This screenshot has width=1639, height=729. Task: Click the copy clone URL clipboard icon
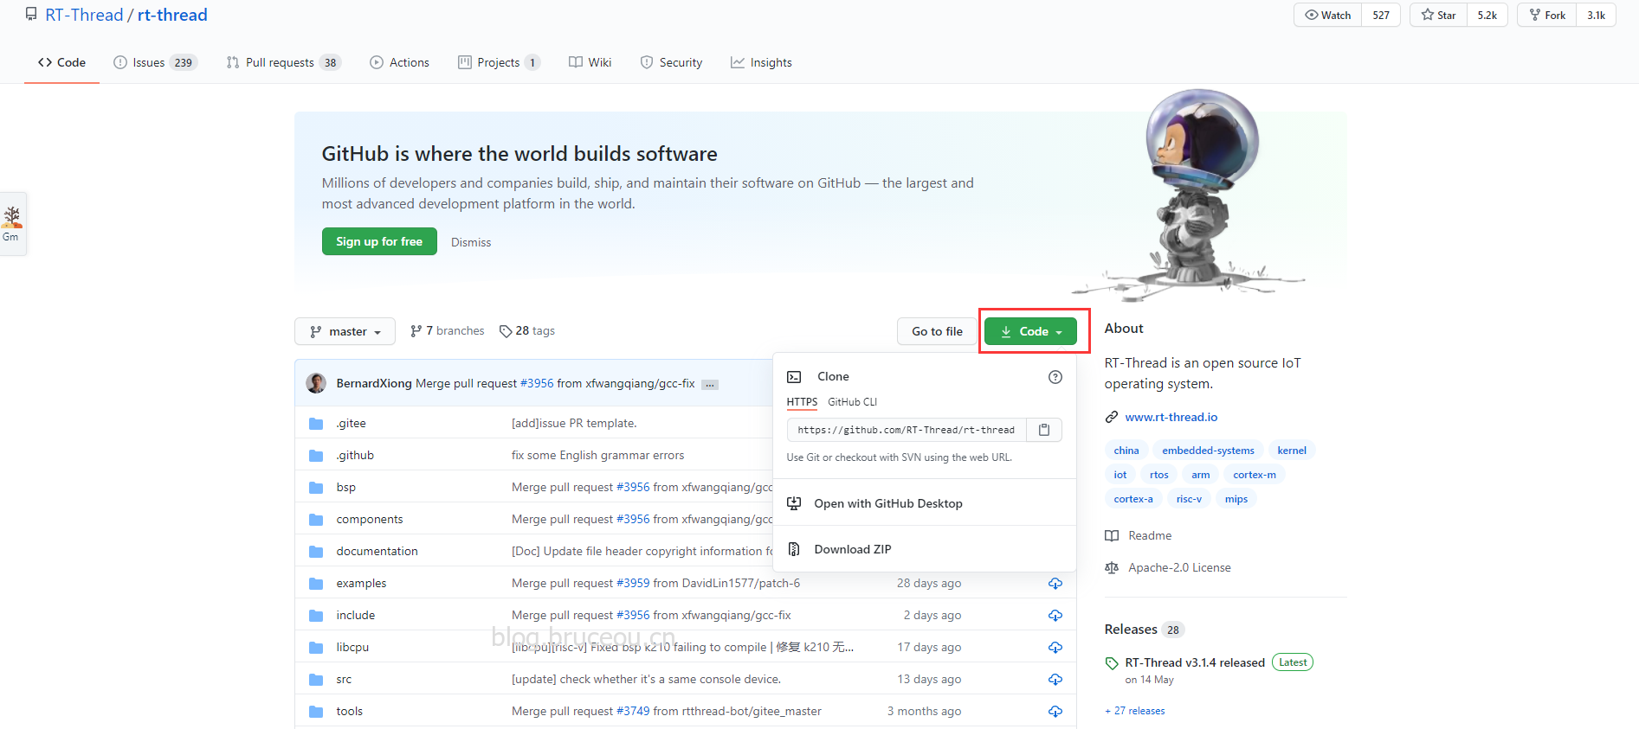(x=1044, y=430)
